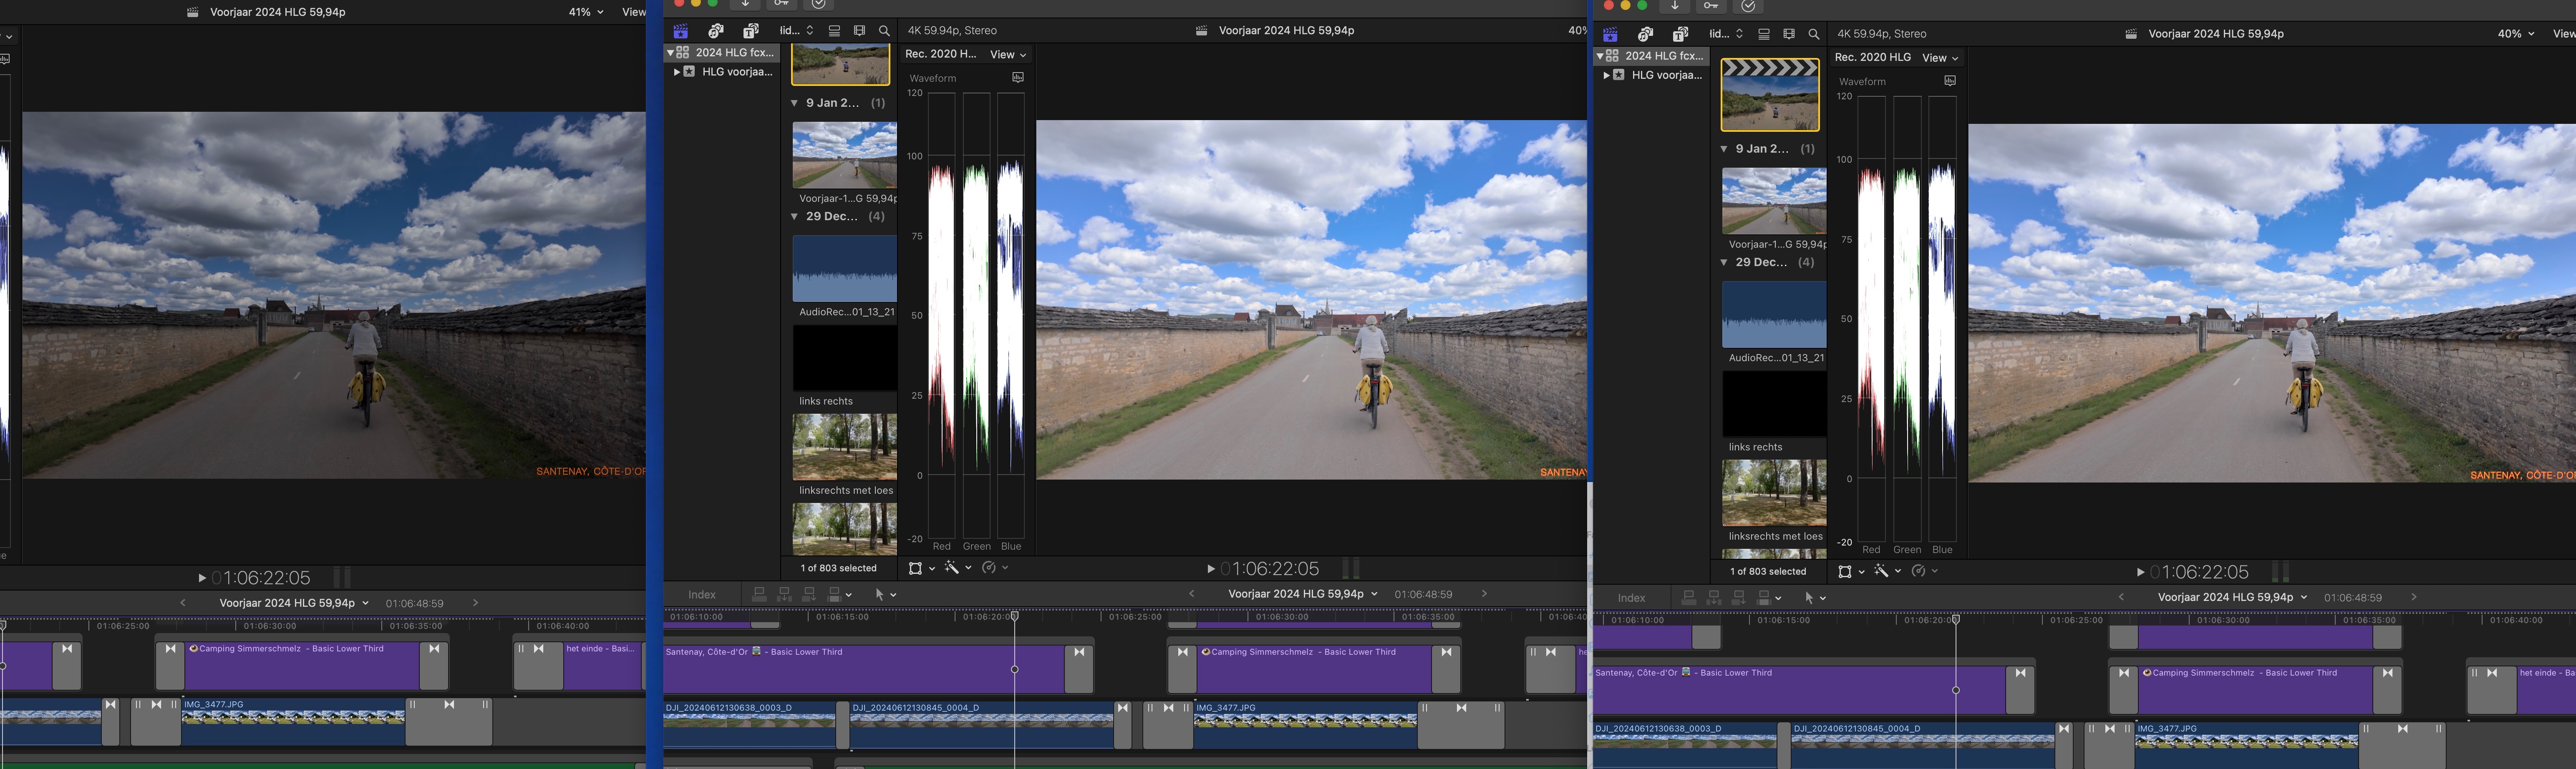
Task: Click the keyword editor key icon in rightmost window
Action: click(1711, 6)
